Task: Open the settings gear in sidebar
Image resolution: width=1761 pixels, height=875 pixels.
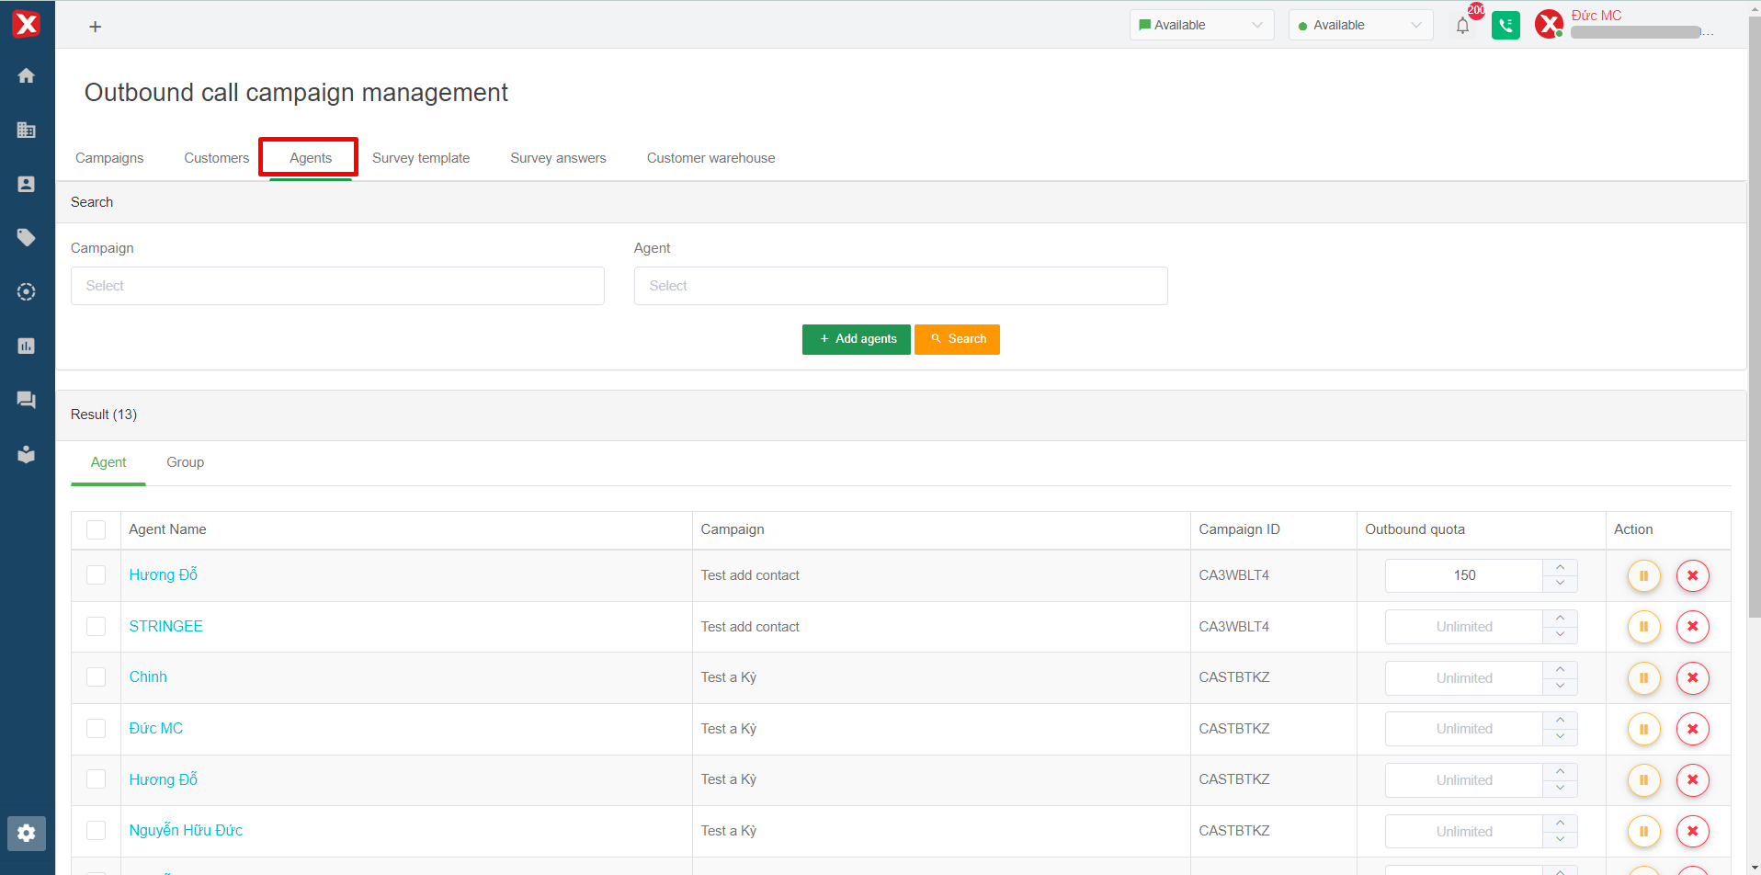Action: 27,833
